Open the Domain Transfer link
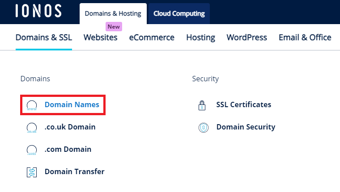The height and width of the screenshot is (192, 340). click(74, 171)
